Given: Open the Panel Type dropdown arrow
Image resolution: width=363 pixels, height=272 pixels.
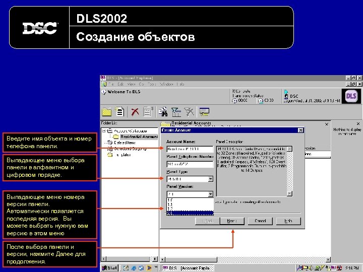Looking at the screenshot, I should (210, 179).
